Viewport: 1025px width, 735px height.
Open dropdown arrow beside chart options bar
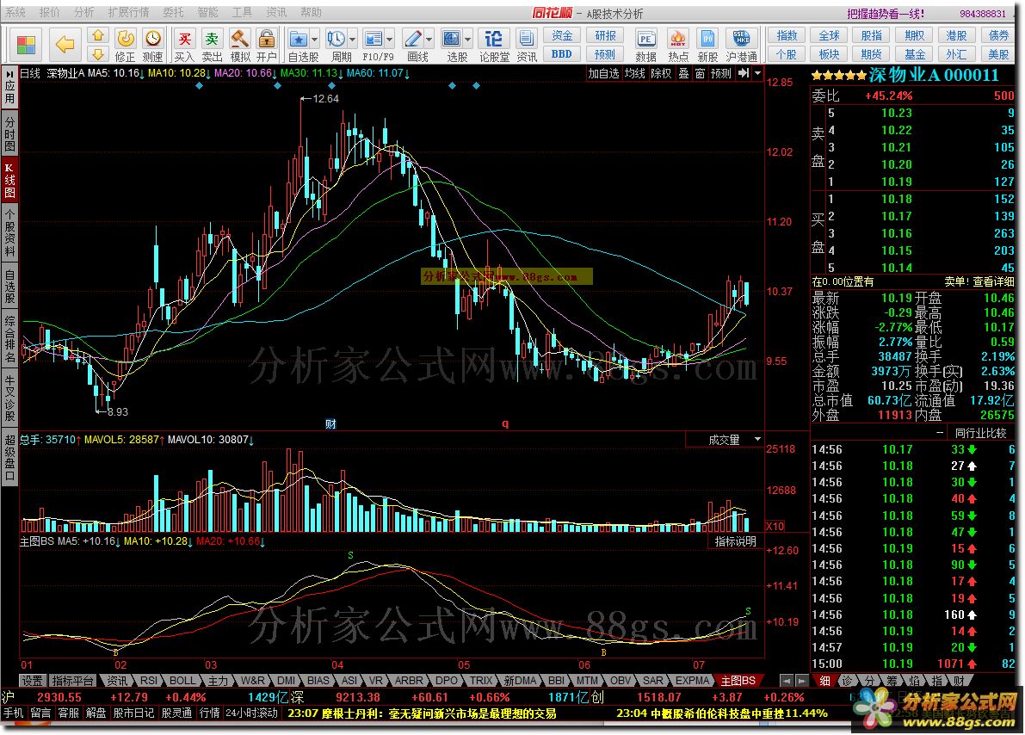click(757, 73)
